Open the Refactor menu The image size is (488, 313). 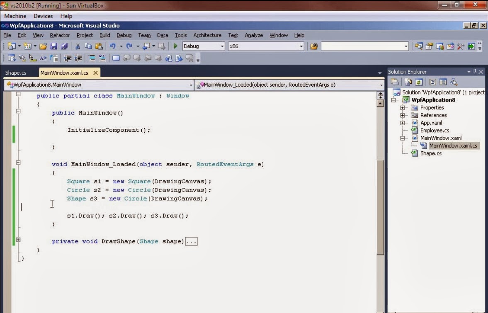point(60,35)
